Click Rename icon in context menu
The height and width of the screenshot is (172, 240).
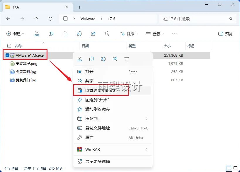103,59
